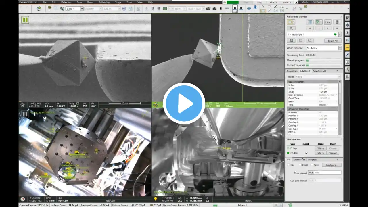Screen dimensions: 368x207
Task: Click the beam crosshair target toolbar icon
Action: pyautogui.click(x=124, y=9)
